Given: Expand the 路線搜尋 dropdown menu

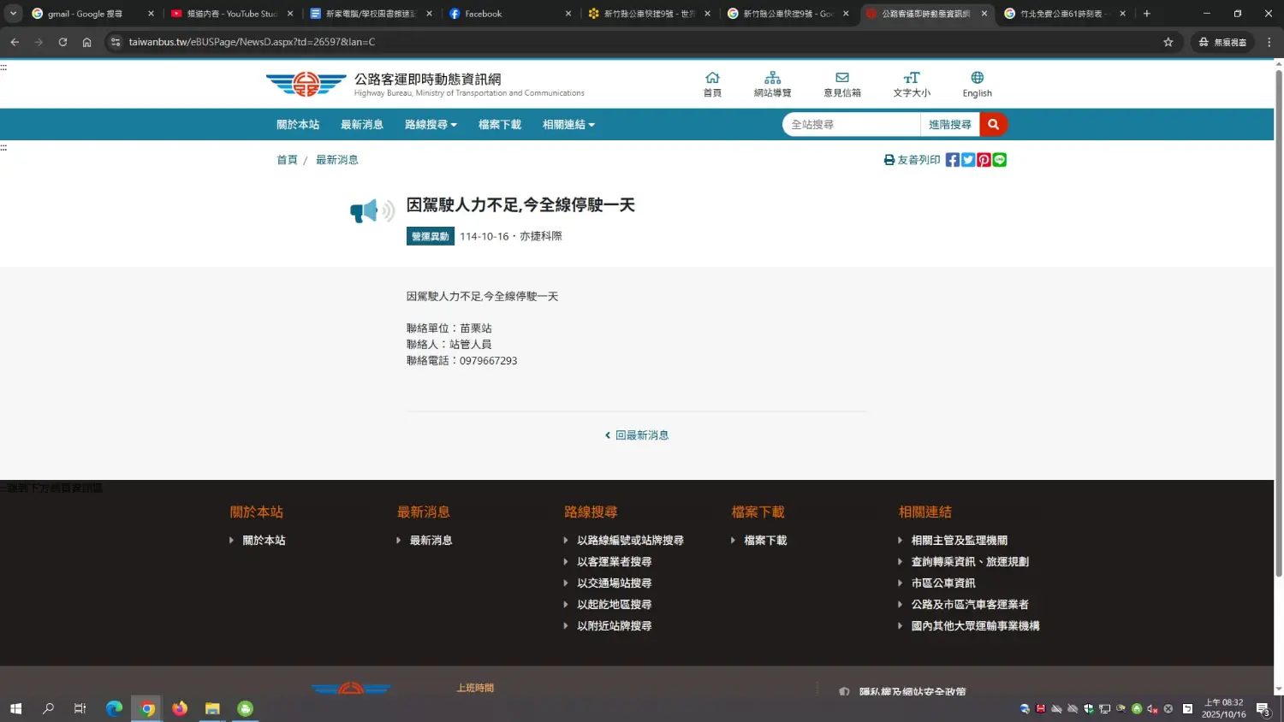Looking at the screenshot, I should point(431,125).
